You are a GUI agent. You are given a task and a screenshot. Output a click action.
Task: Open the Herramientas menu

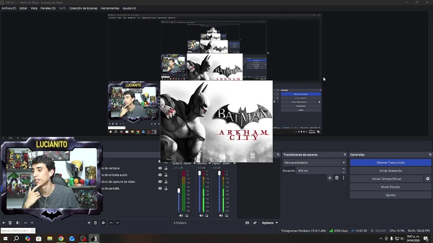click(x=110, y=8)
